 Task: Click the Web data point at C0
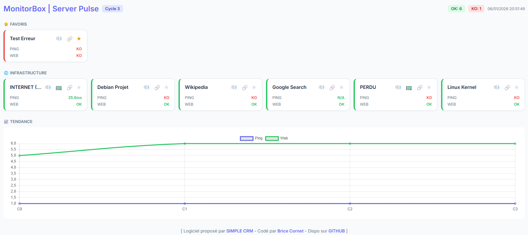pyautogui.click(x=20, y=156)
